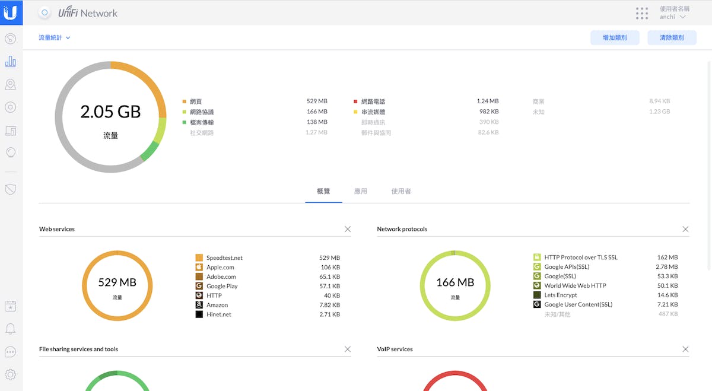Open the Events calendar icon
The image size is (712, 391).
tap(10, 306)
